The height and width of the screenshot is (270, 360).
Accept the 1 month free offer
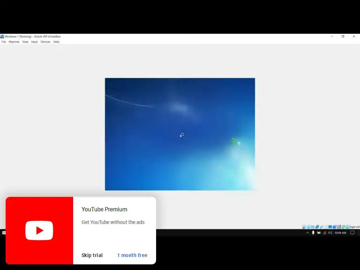point(132,255)
